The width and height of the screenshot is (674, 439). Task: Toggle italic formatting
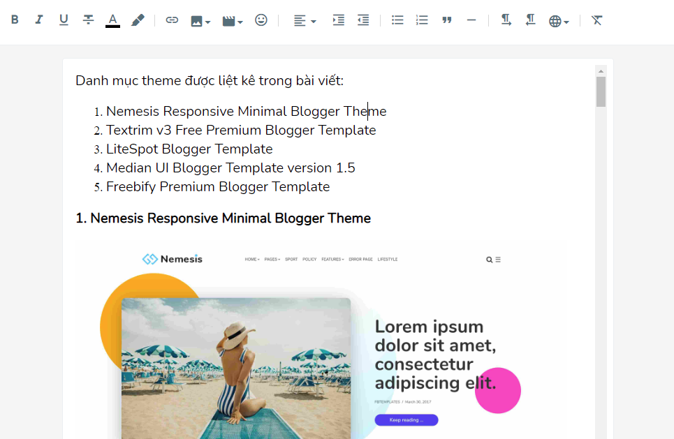coord(39,20)
